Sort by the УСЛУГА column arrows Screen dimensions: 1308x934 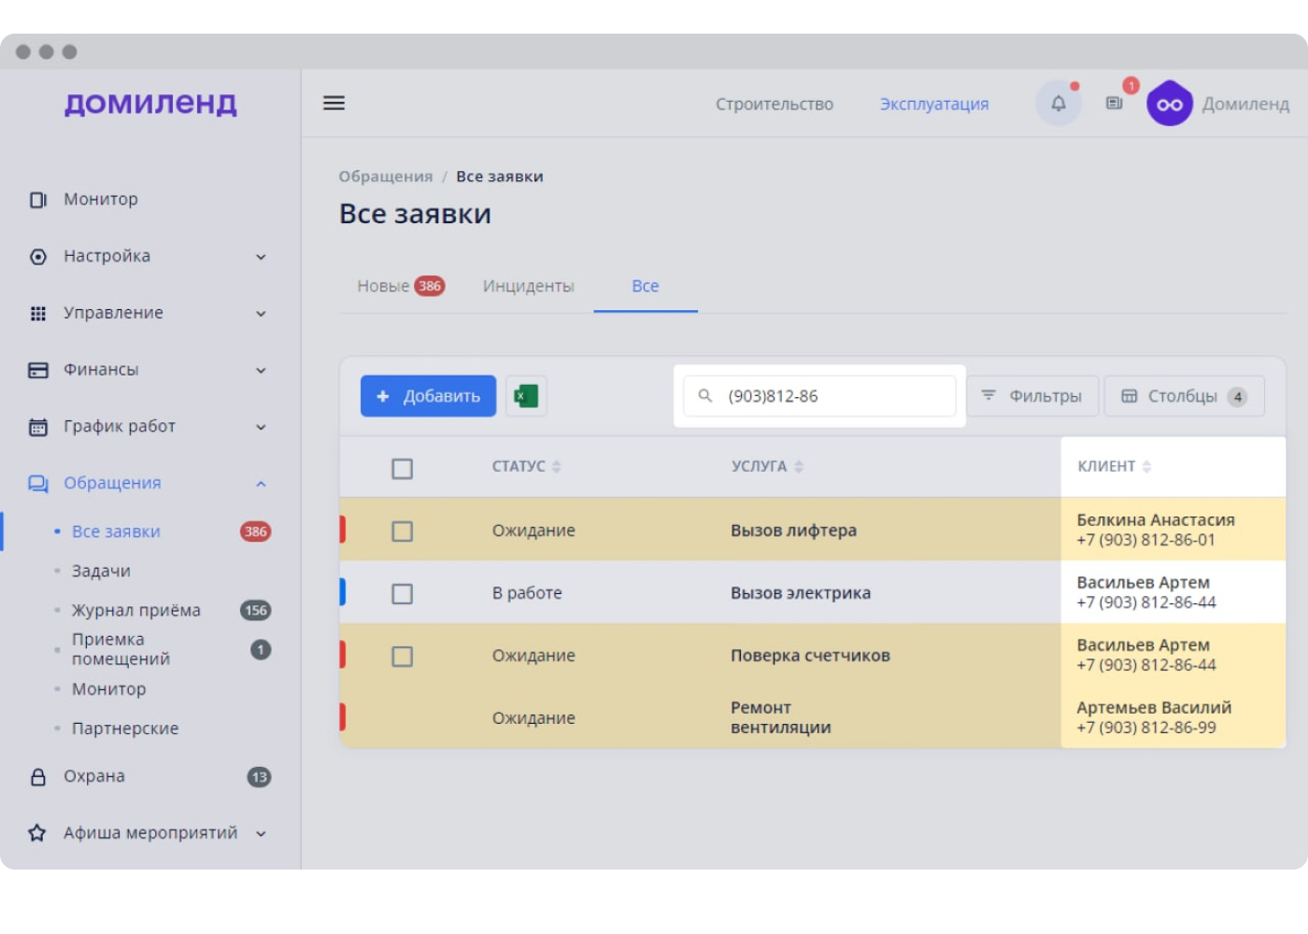pyautogui.click(x=798, y=466)
